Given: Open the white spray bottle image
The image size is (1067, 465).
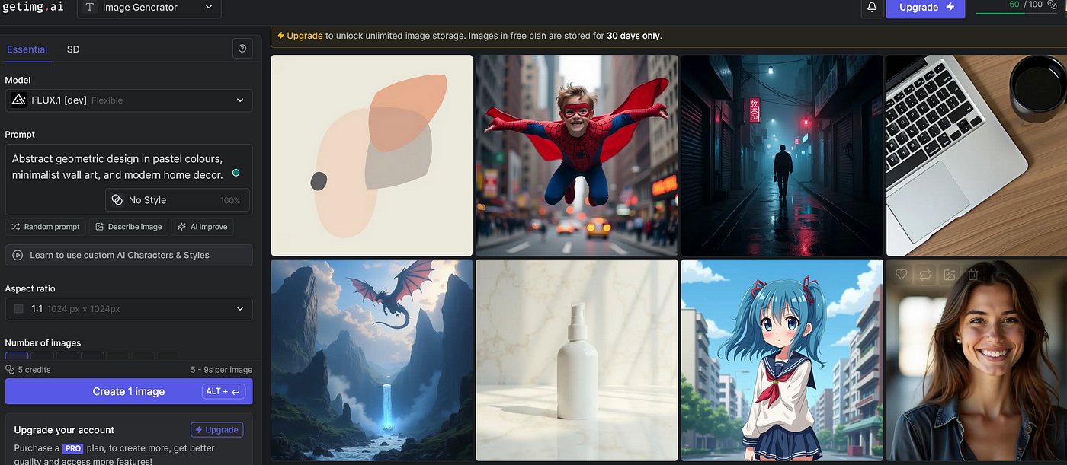Looking at the screenshot, I should coord(577,360).
